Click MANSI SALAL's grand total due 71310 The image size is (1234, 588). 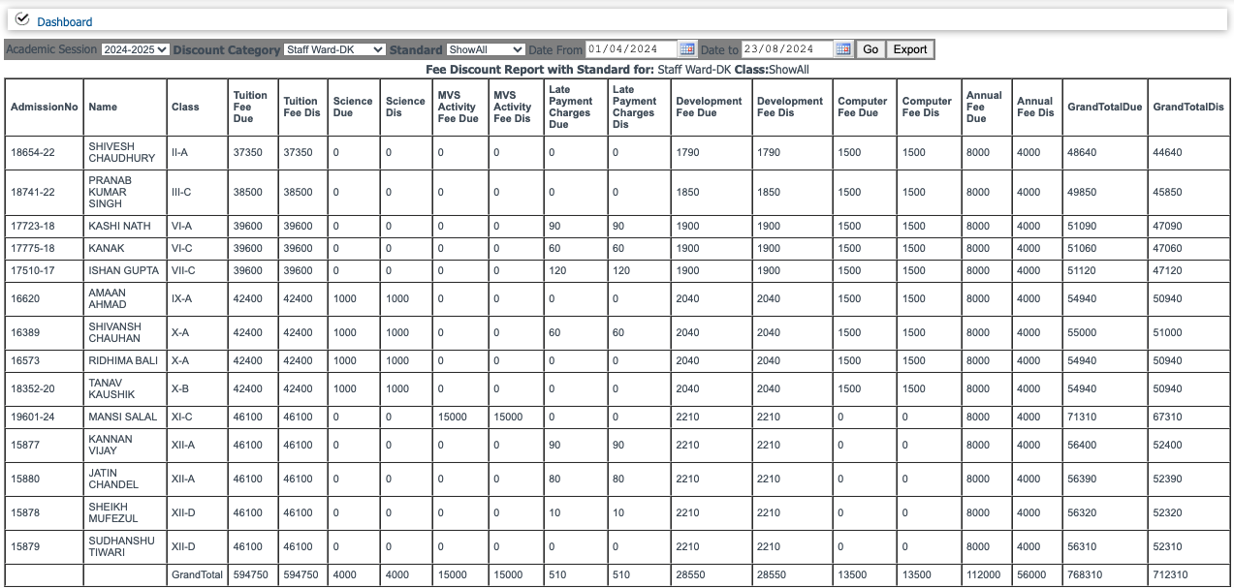1082,417
